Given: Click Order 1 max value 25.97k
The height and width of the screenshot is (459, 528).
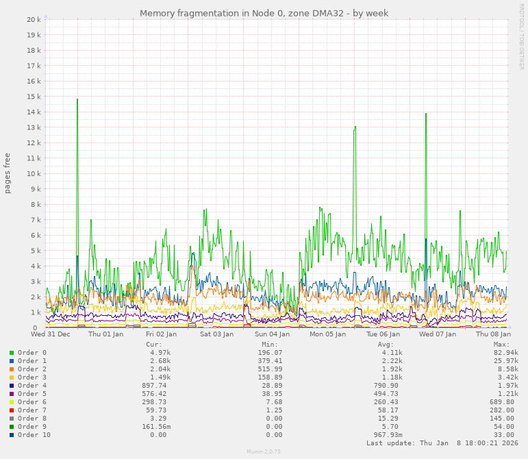Looking at the screenshot, I should click(x=506, y=361).
